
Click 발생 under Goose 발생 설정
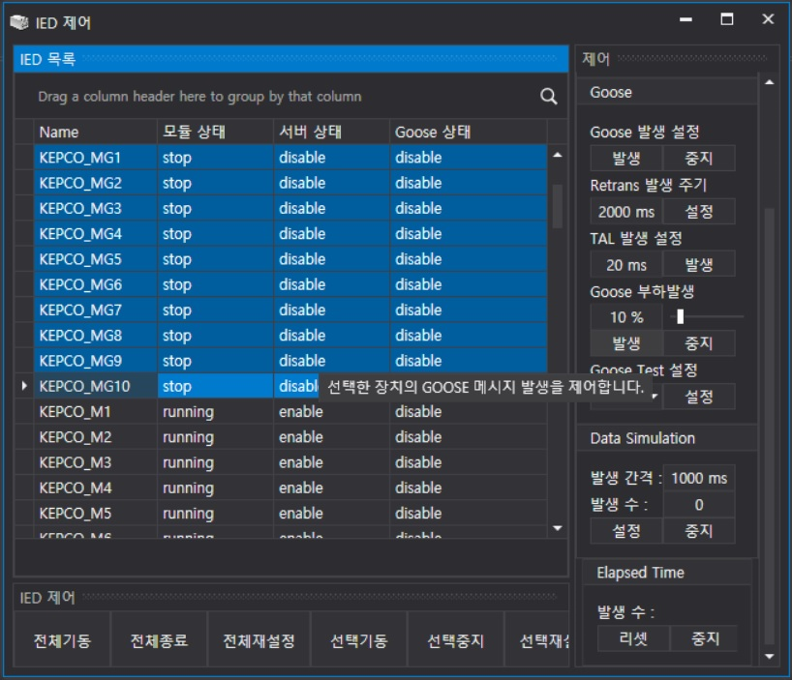click(626, 159)
